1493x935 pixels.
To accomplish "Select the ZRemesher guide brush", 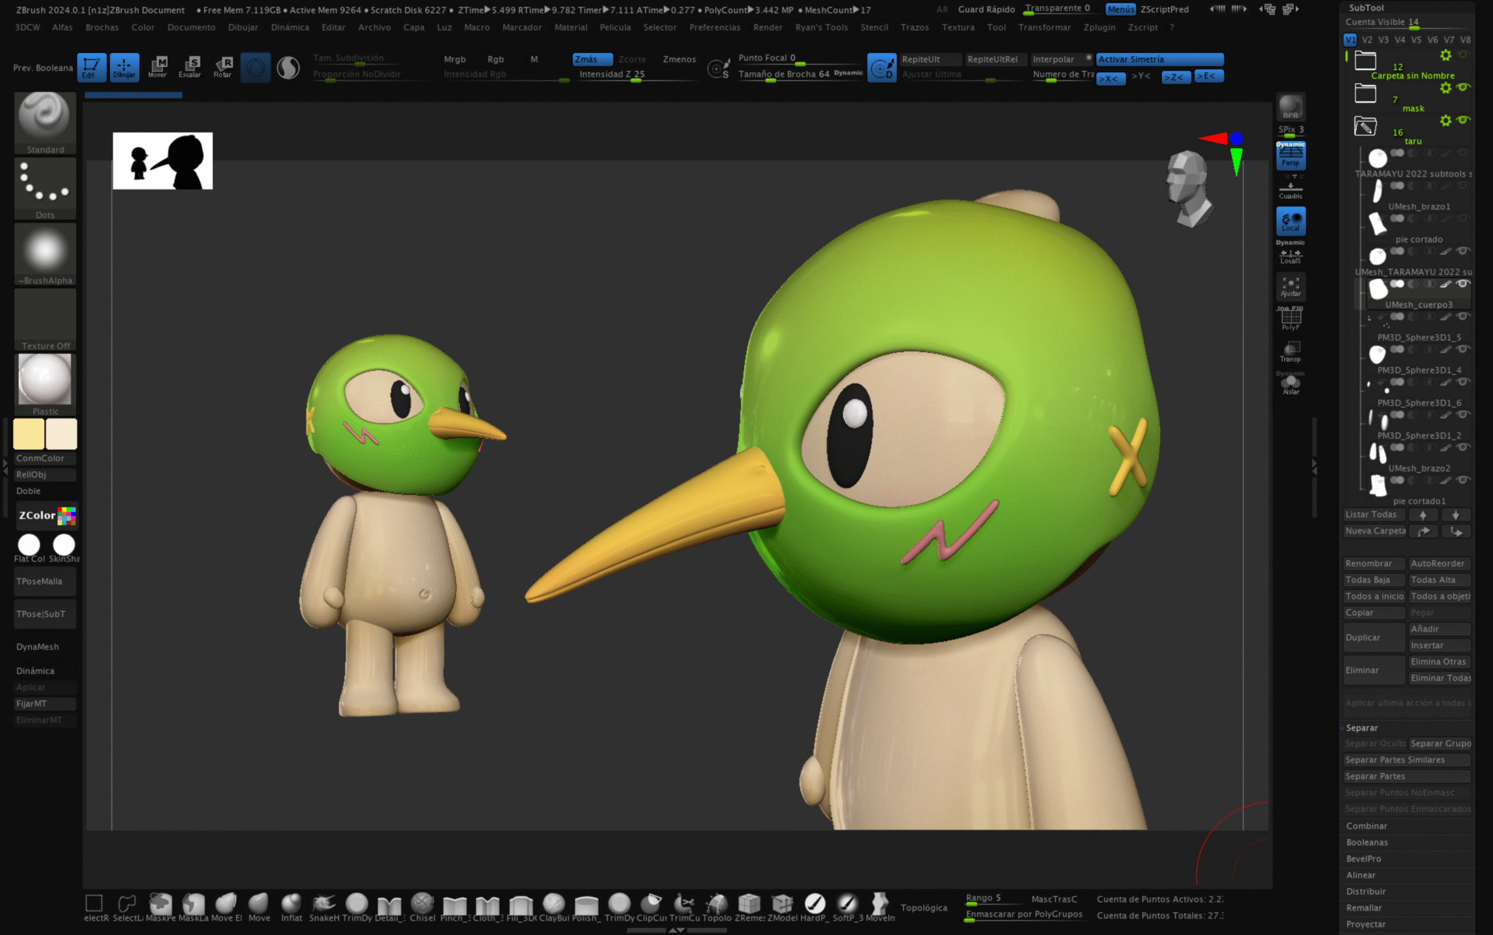I will [x=750, y=907].
